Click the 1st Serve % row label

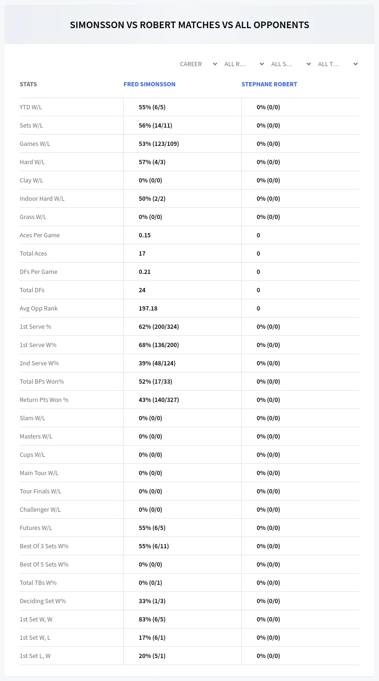point(36,326)
